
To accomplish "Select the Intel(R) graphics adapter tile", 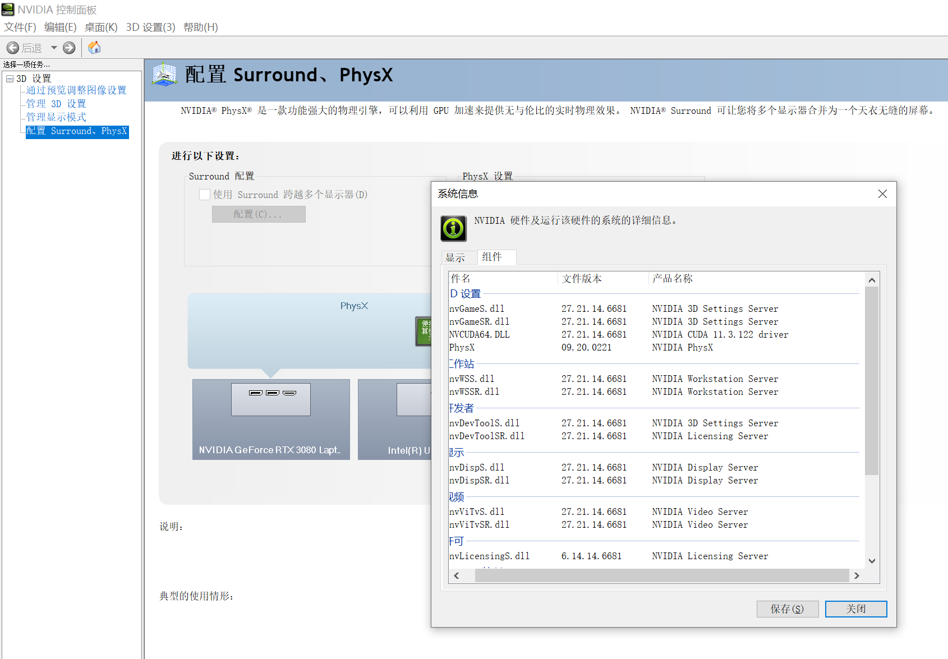I will point(394,420).
